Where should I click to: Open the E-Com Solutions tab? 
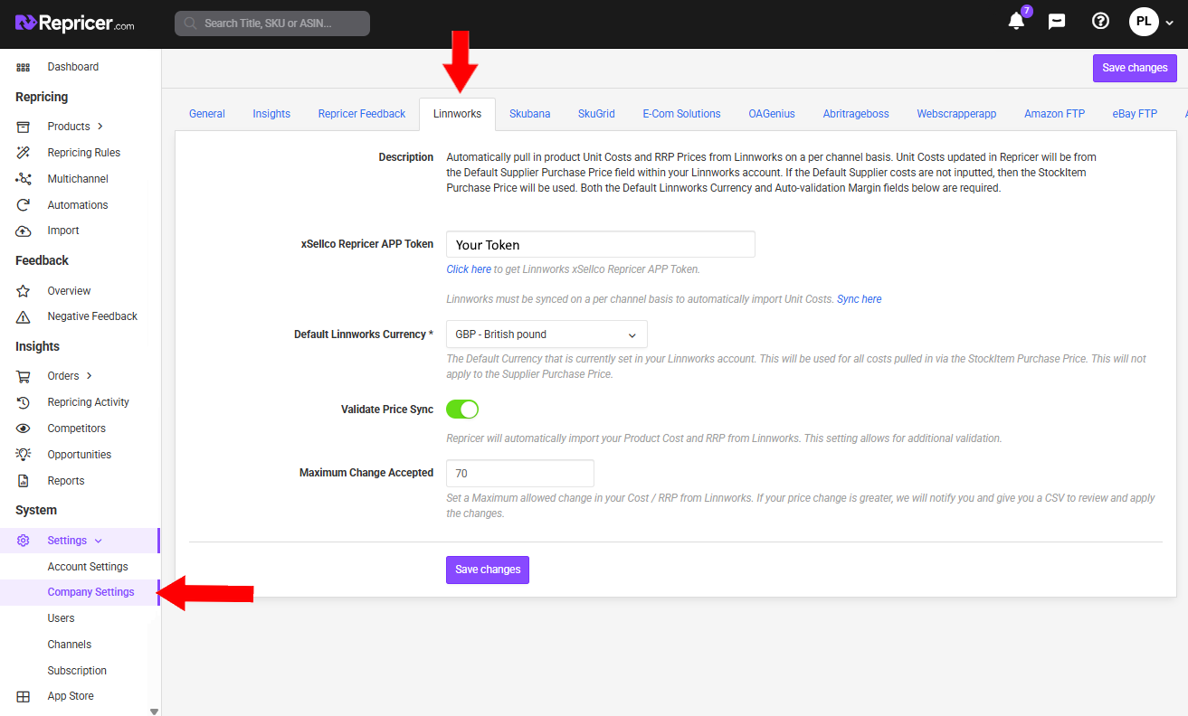point(681,114)
